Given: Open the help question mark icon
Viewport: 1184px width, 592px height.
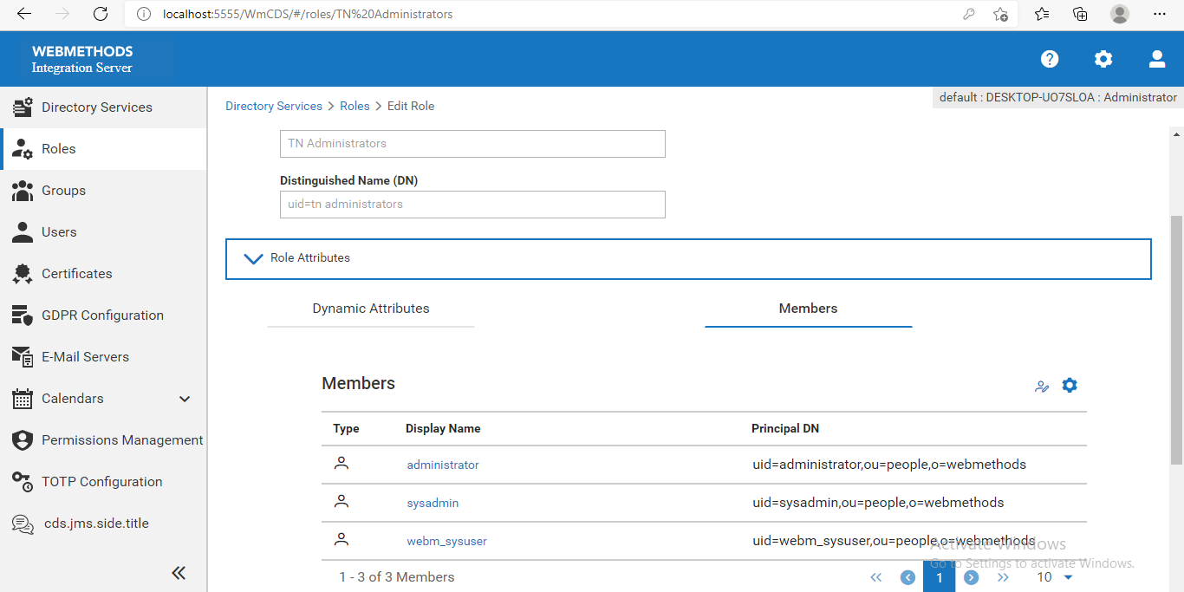Looking at the screenshot, I should point(1050,59).
